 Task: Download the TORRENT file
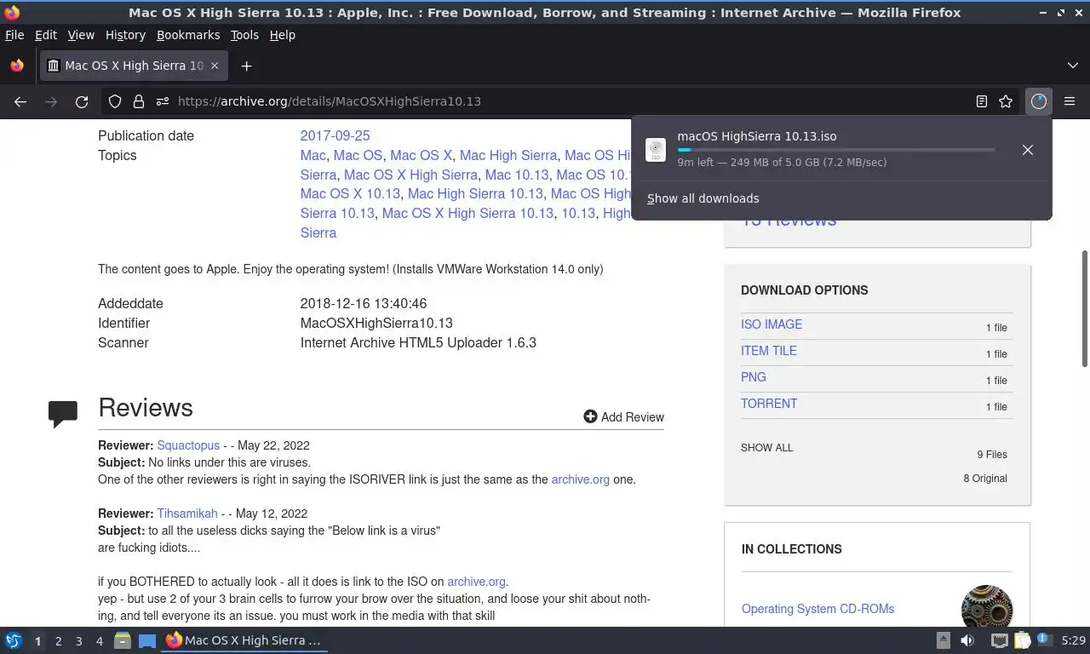(x=769, y=404)
